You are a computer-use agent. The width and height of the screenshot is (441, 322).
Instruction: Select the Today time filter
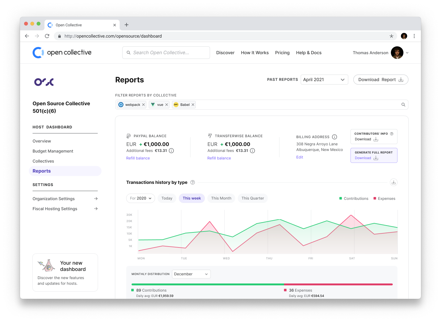pos(167,198)
